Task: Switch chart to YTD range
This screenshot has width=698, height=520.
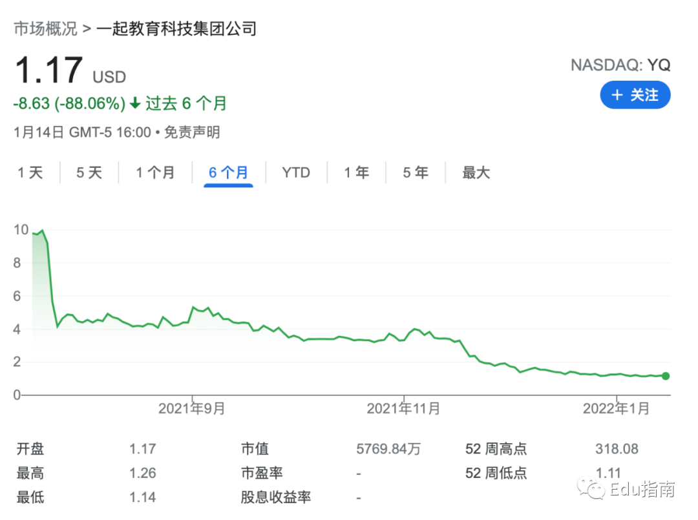Action: (296, 172)
